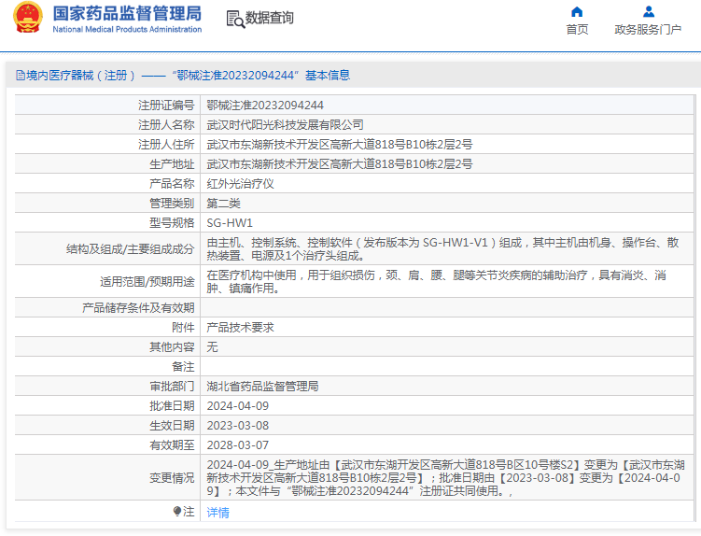Click the 政务服务门户 user icon
Screen dimensions: 701x536
pos(648,11)
